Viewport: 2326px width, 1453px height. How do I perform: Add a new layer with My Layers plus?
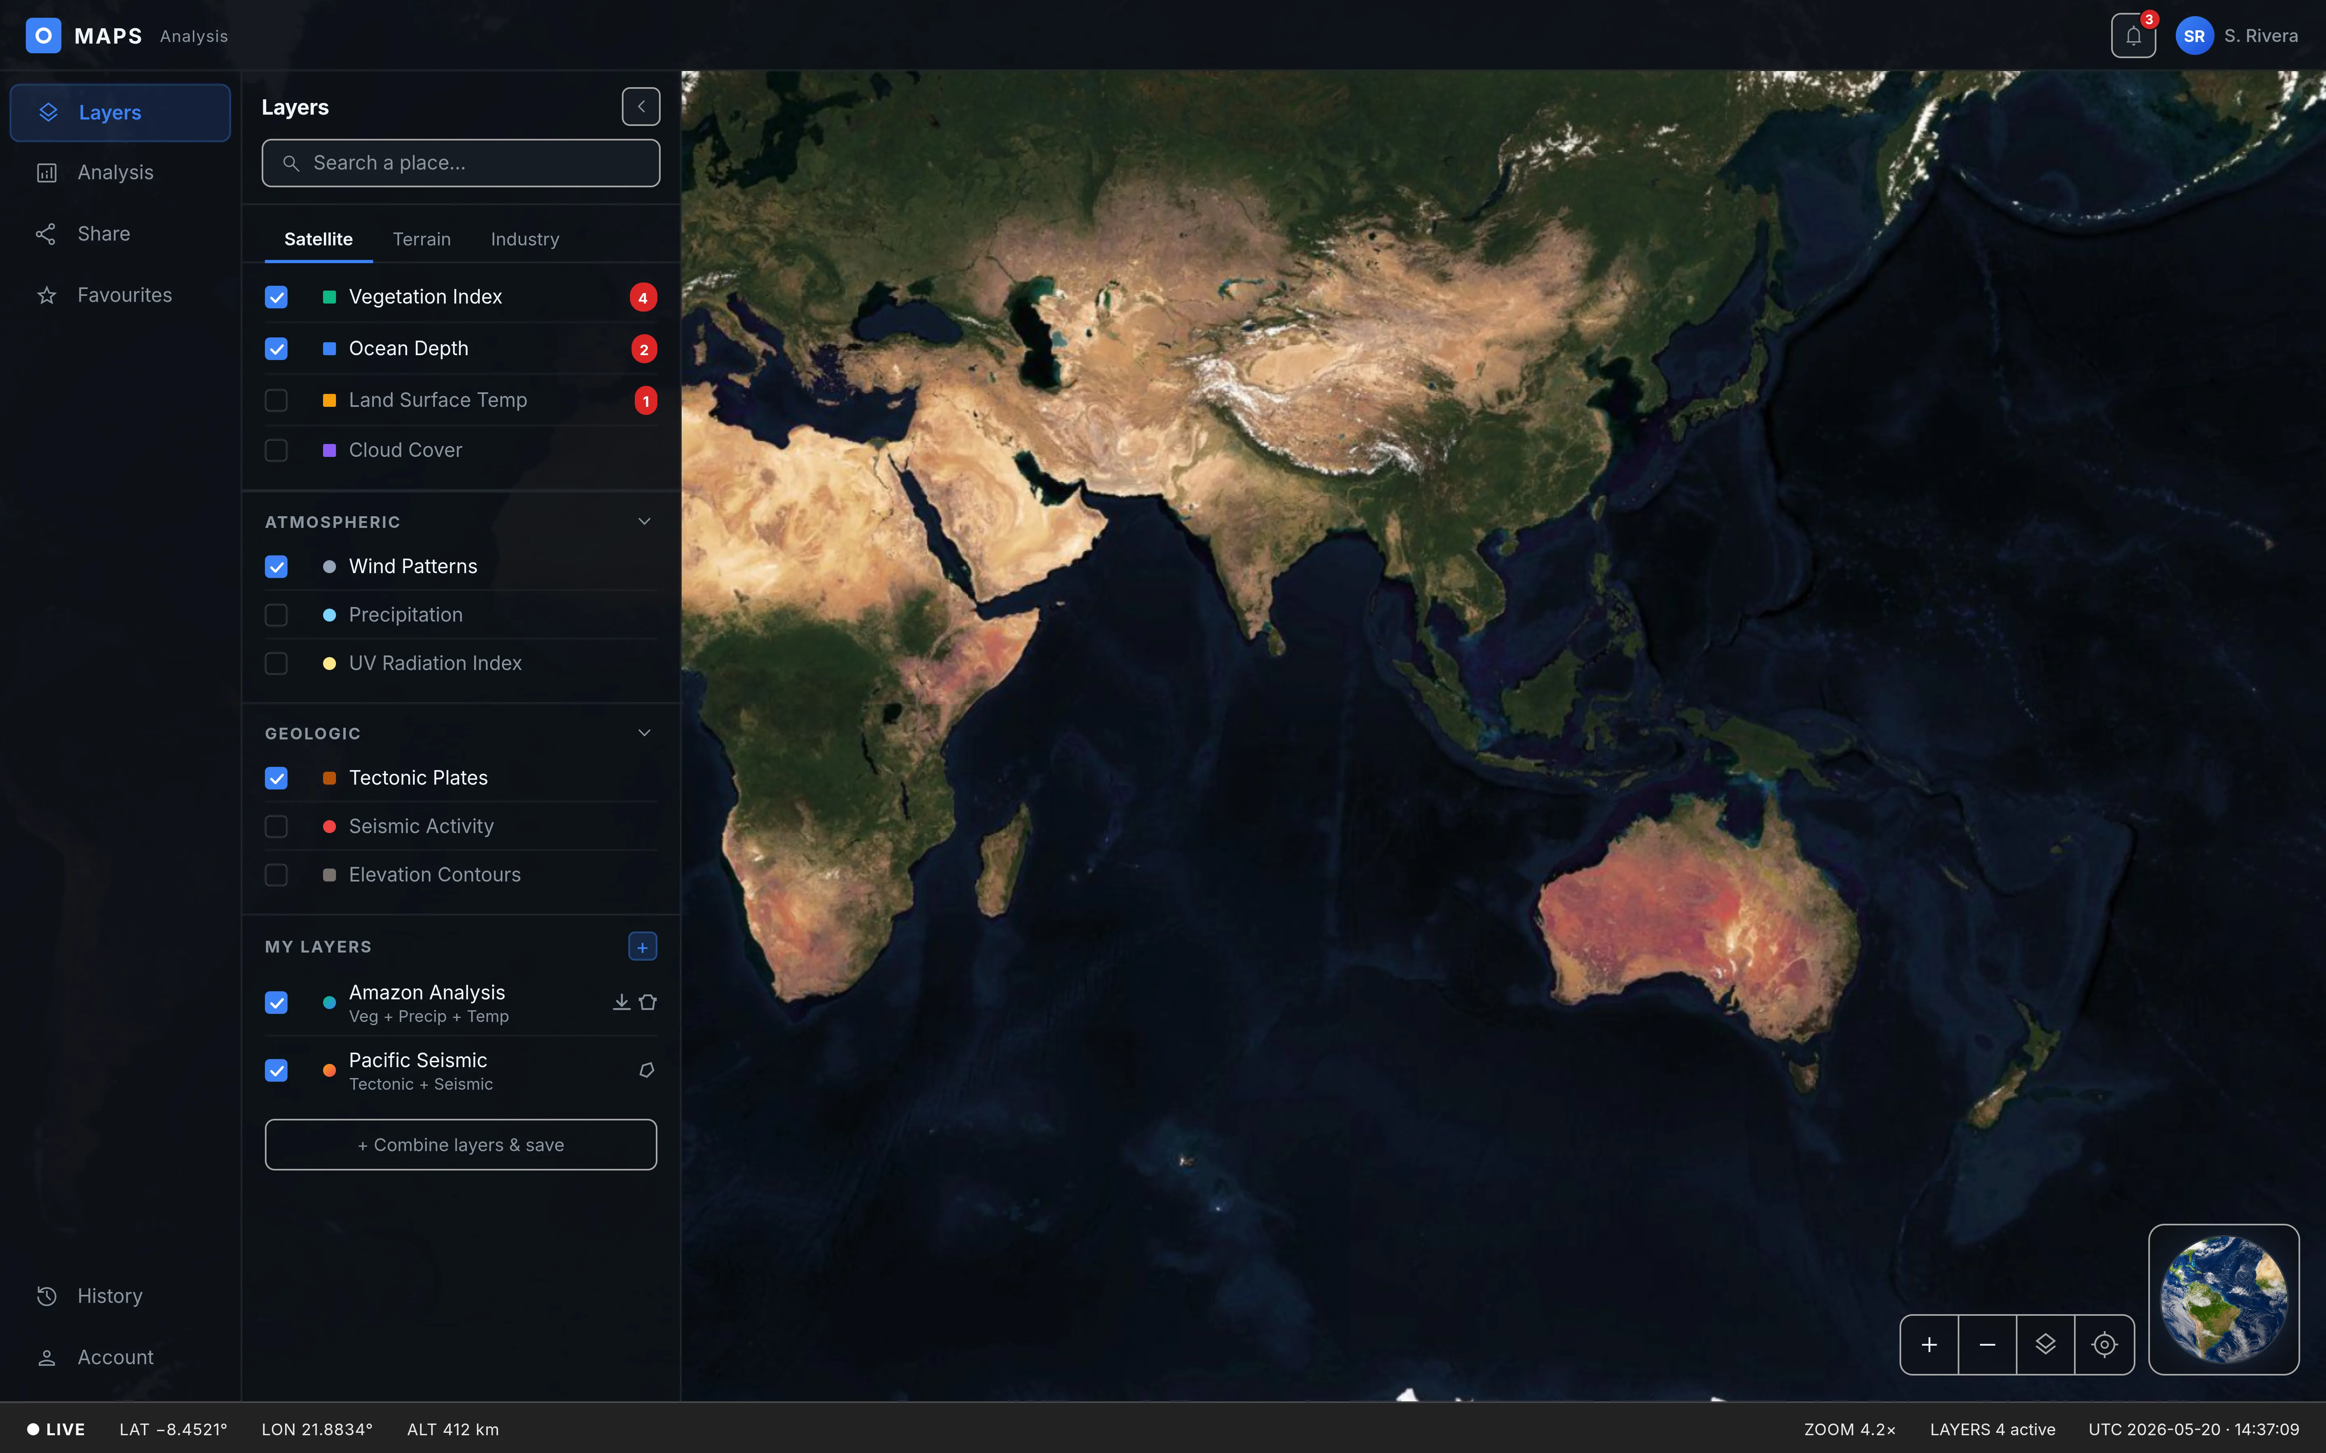click(642, 946)
